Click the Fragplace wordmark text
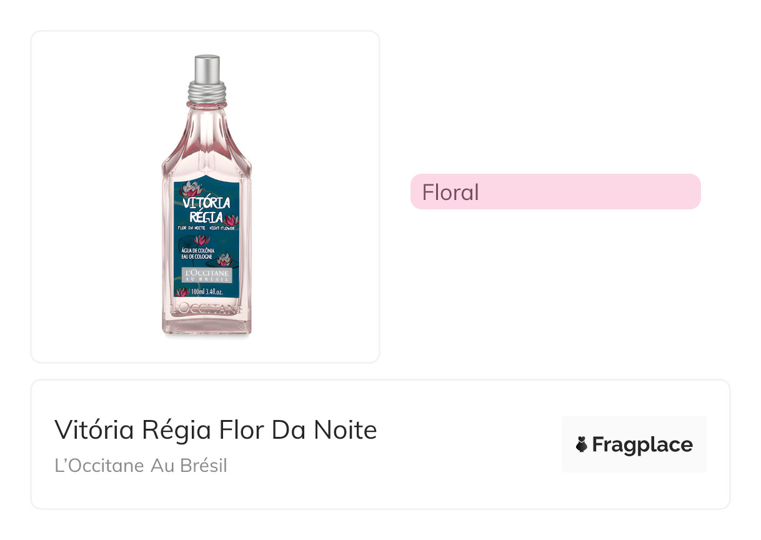 click(x=642, y=444)
